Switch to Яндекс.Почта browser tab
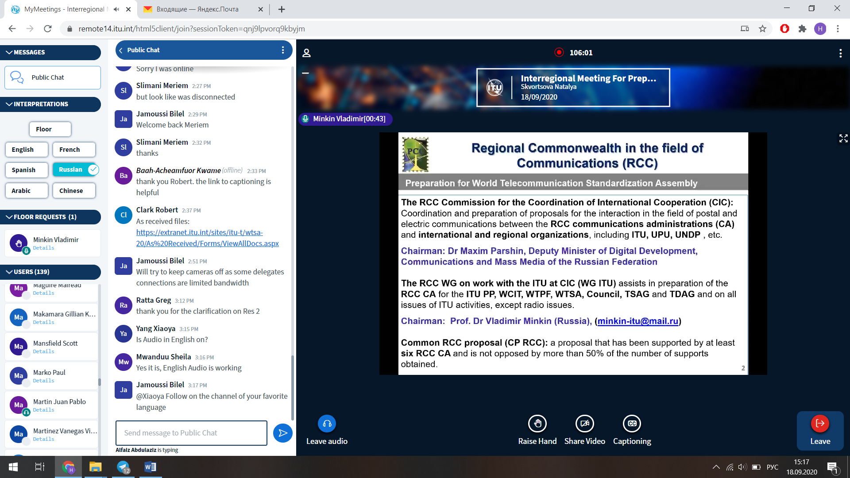This screenshot has width=850, height=478. tap(197, 9)
